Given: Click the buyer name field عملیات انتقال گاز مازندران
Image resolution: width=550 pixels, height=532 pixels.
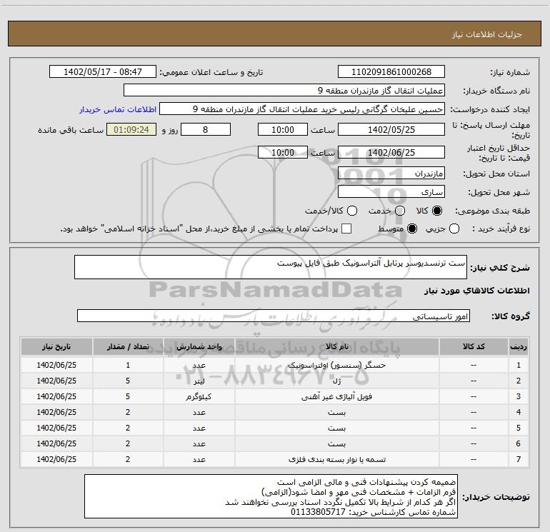Looking at the screenshot, I should click(x=284, y=91).
